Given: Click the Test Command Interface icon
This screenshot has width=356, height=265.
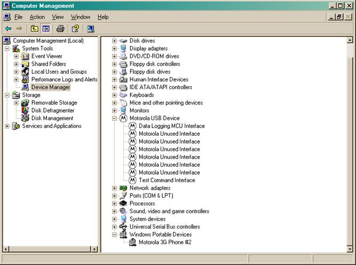Looking at the screenshot, I should (132, 180).
